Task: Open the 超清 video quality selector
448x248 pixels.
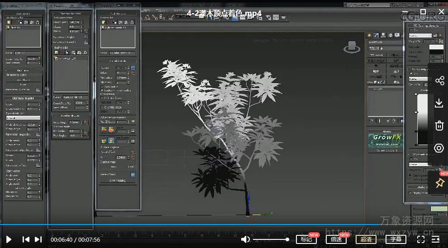Action: pyautogui.click(x=366, y=239)
